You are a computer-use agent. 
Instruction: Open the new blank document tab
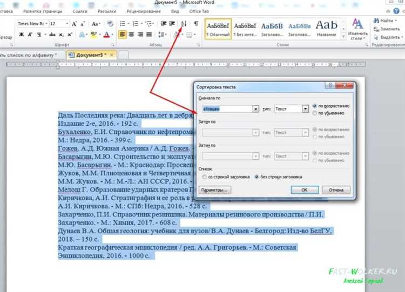[x=124, y=55]
